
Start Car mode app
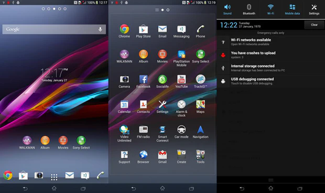coord(181,132)
